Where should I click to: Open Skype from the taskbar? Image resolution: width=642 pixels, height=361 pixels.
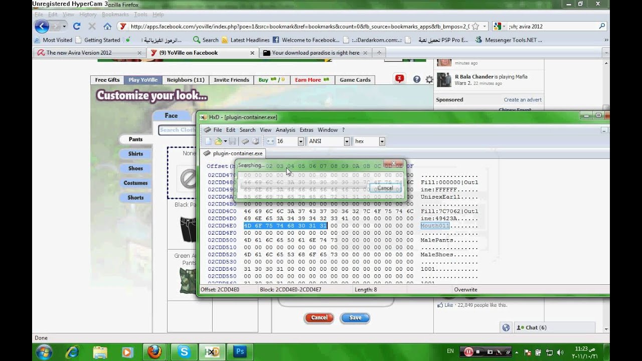coord(184,352)
